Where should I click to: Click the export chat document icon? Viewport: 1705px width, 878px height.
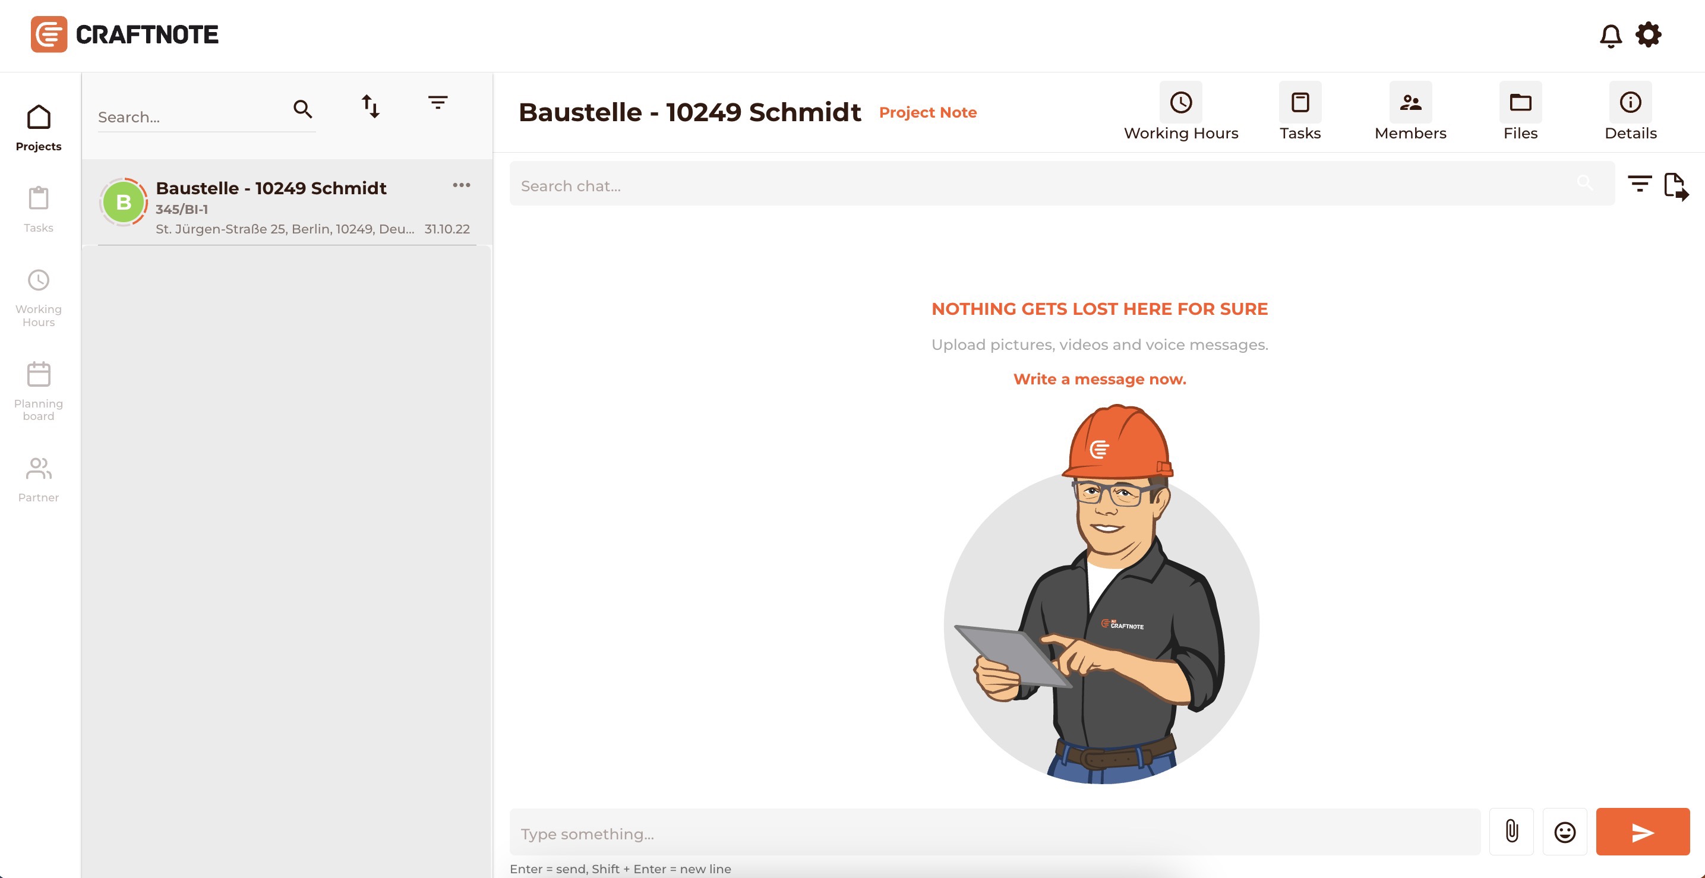coord(1675,186)
